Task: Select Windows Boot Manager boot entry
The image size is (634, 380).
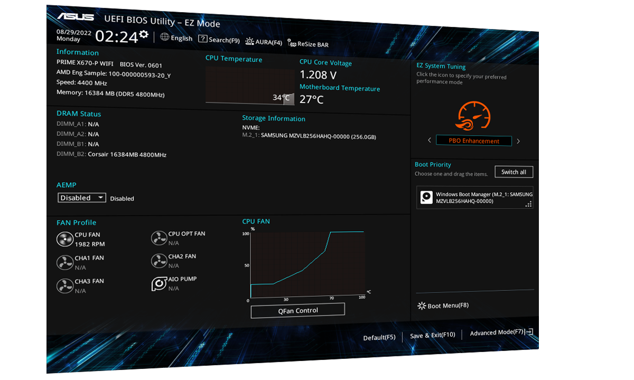Action: pyautogui.click(x=474, y=198)
